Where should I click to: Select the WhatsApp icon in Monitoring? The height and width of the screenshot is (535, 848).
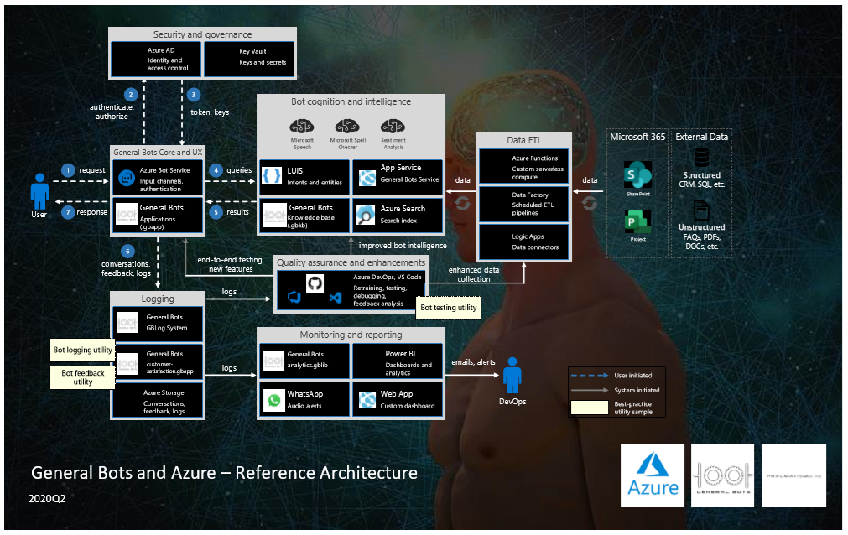point(274,400)
